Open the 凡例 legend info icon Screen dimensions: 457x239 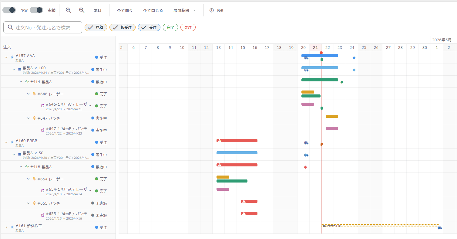pyautogui.click(x=212, y=10)
